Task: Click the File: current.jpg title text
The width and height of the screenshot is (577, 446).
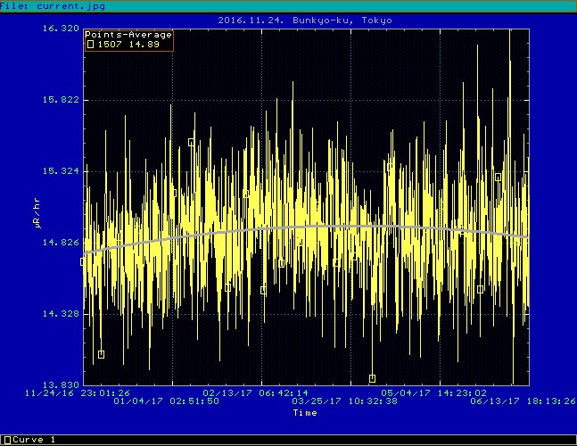Action: click(45, 5)
